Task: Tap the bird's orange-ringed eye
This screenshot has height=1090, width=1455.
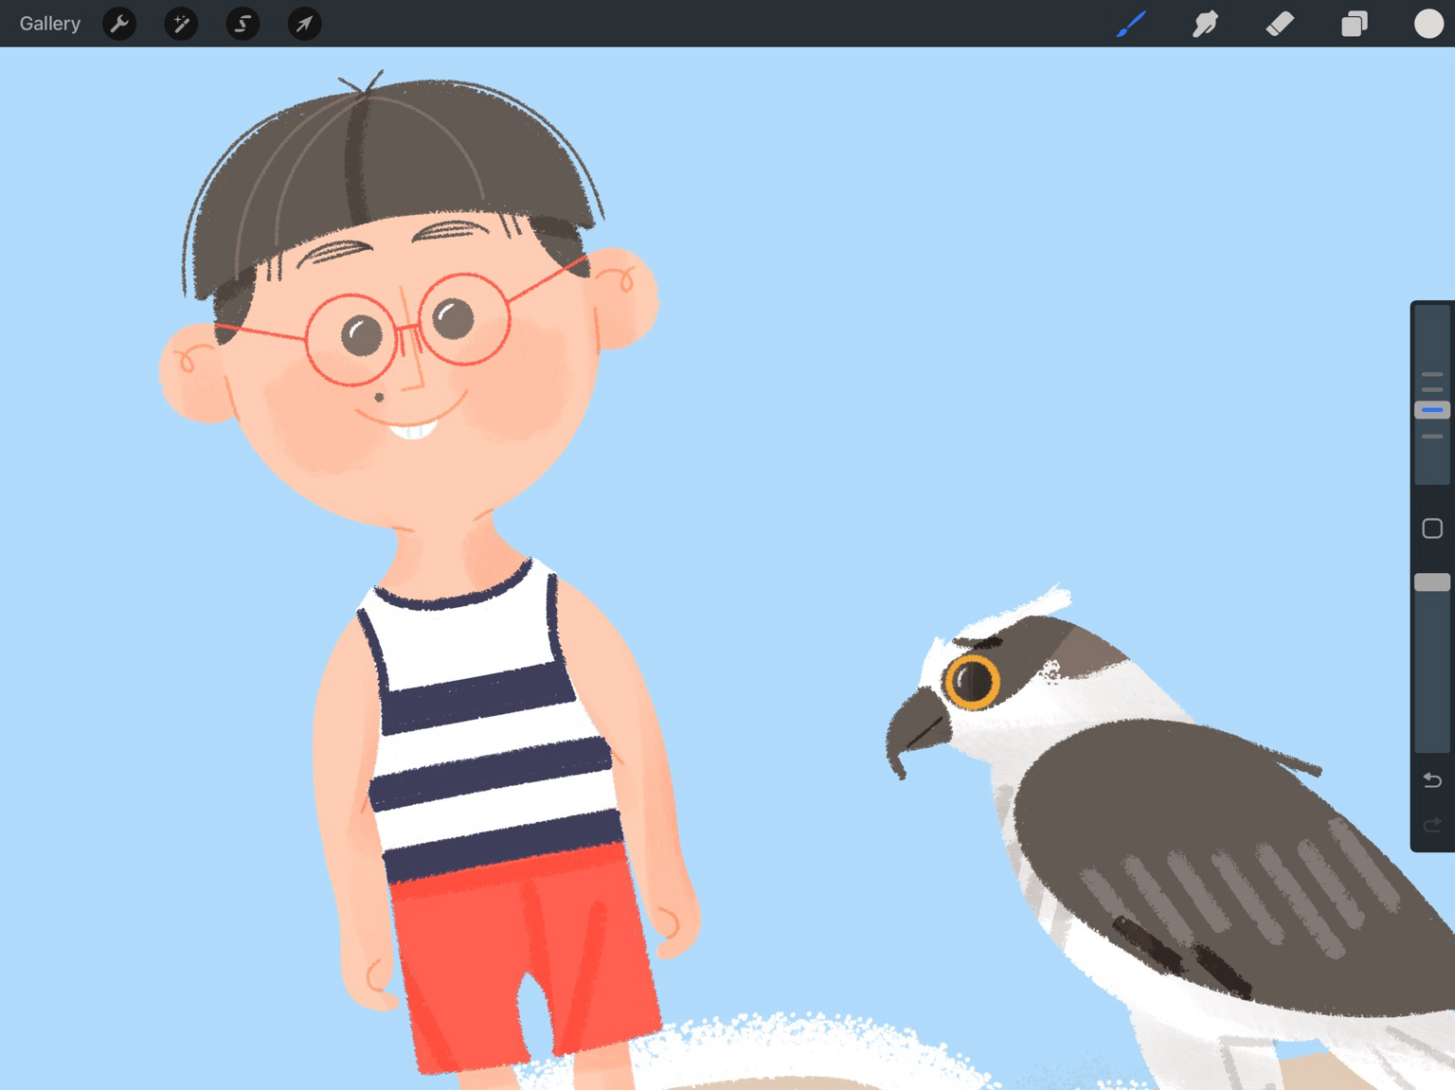Action: 971,680
